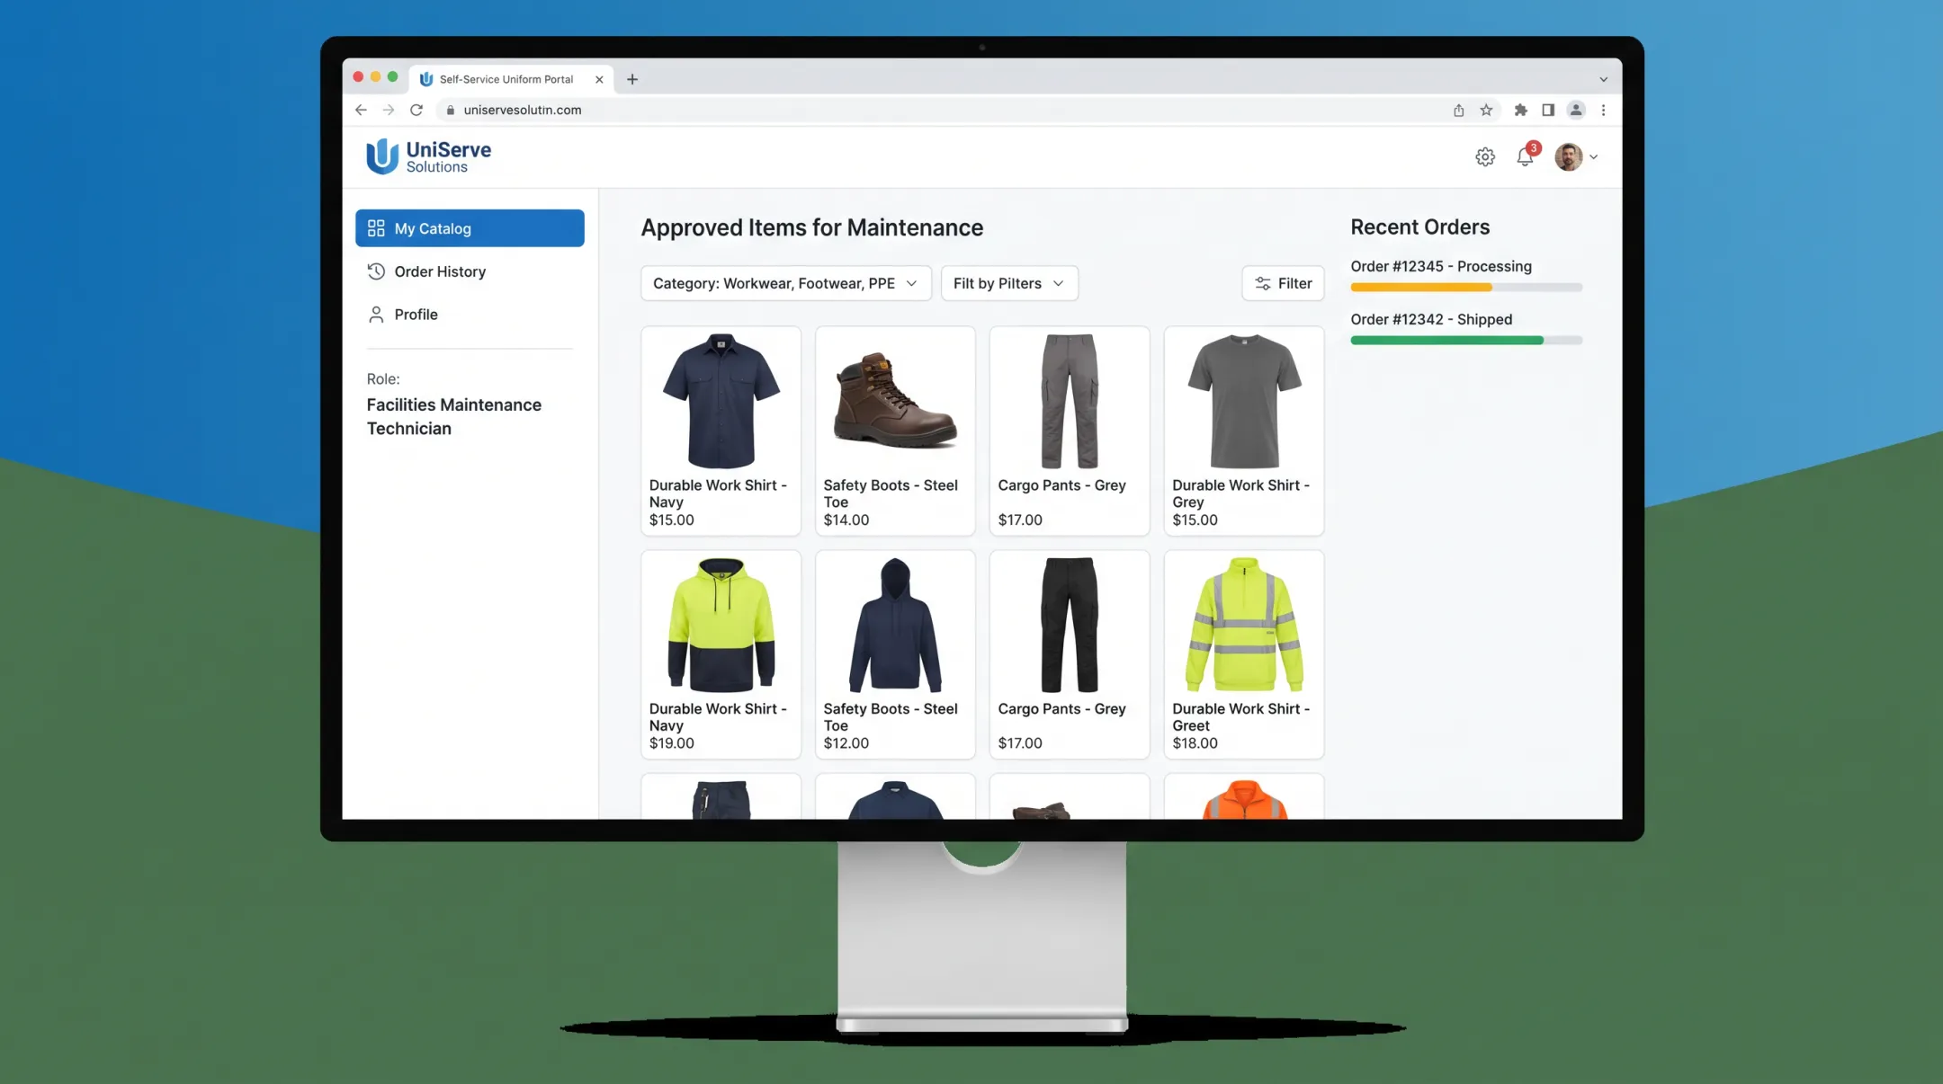Open the brown safety boot image
This screenshot has width=1943, height=1084.
tap(895, 400)
